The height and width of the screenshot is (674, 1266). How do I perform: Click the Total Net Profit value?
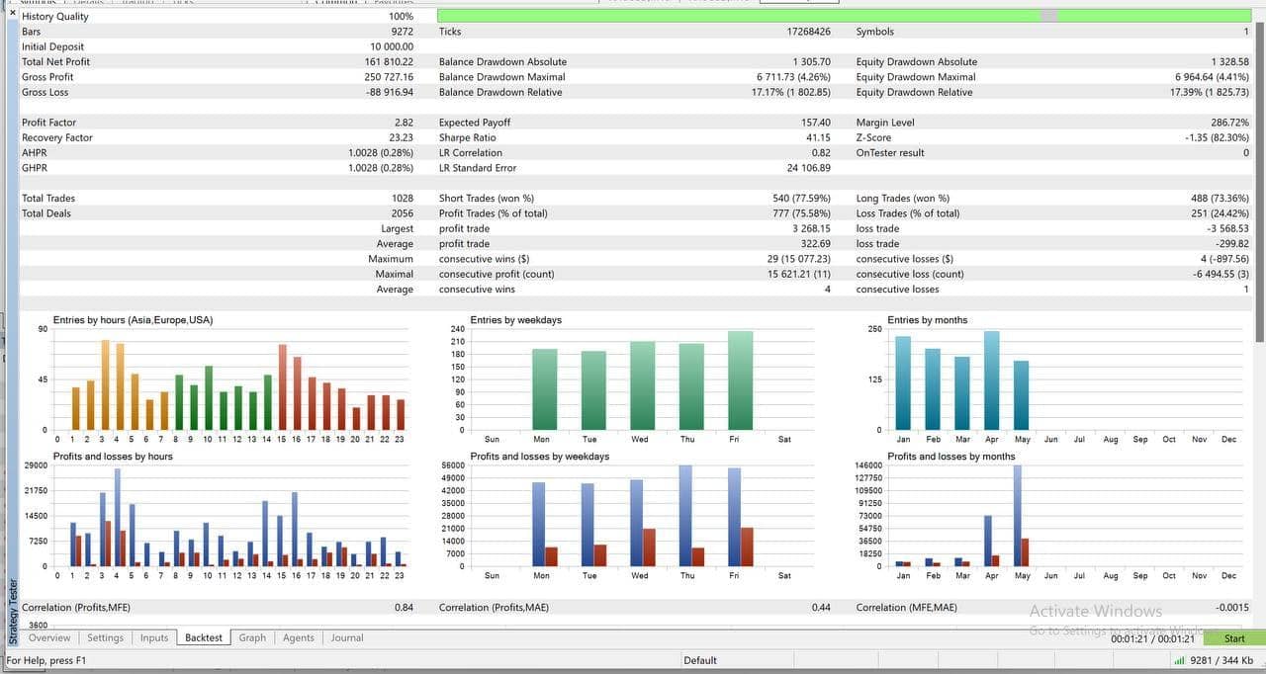tap(389, 62)
